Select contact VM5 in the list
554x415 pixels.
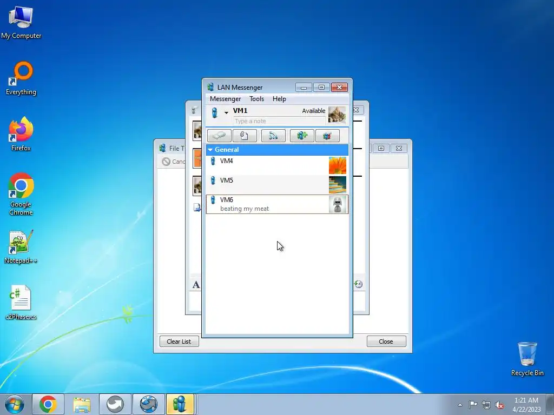pos(277,185)
